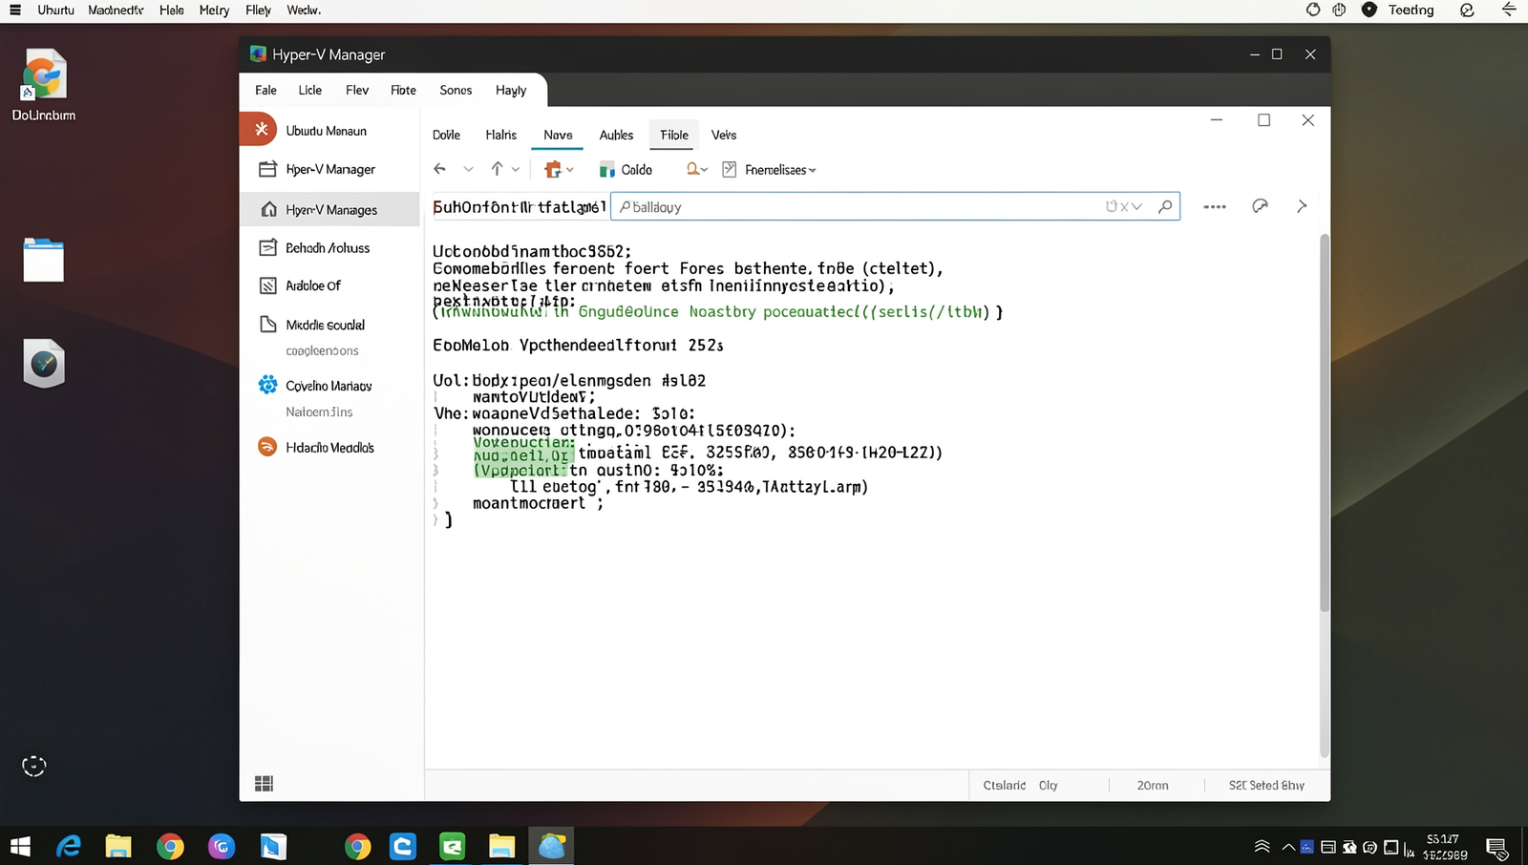Open the DoUrnbim desktop shortcut
1528x865 pixels.
point(44,86)
